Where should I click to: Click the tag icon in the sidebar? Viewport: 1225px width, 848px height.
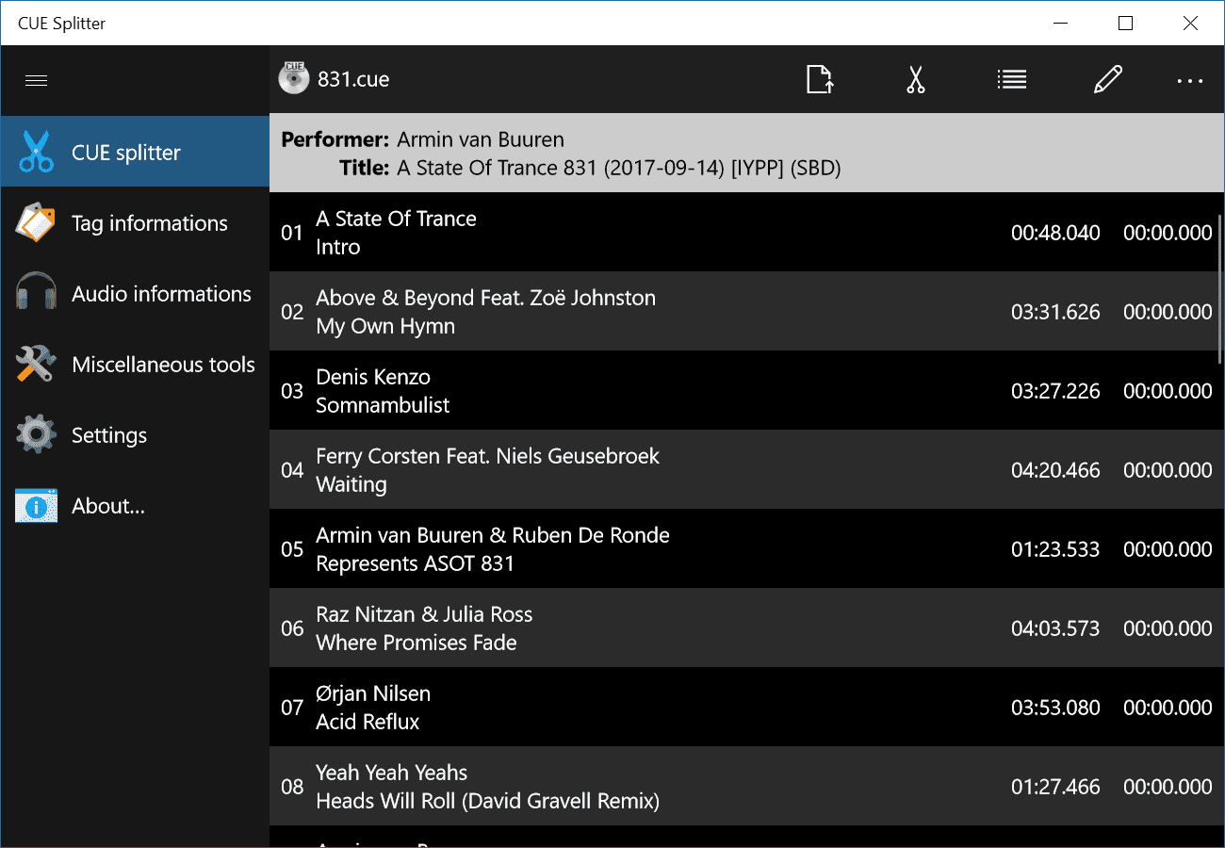pos(36,223)
